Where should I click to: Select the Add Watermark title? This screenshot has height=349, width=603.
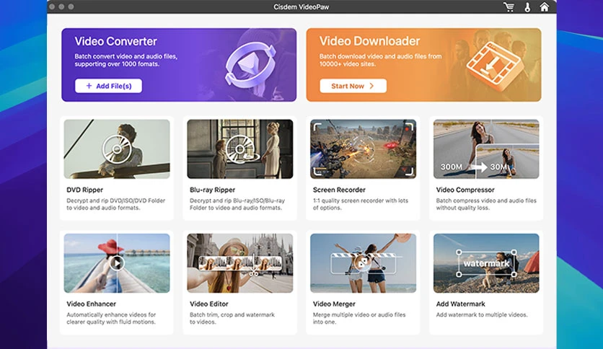(461, 304)
